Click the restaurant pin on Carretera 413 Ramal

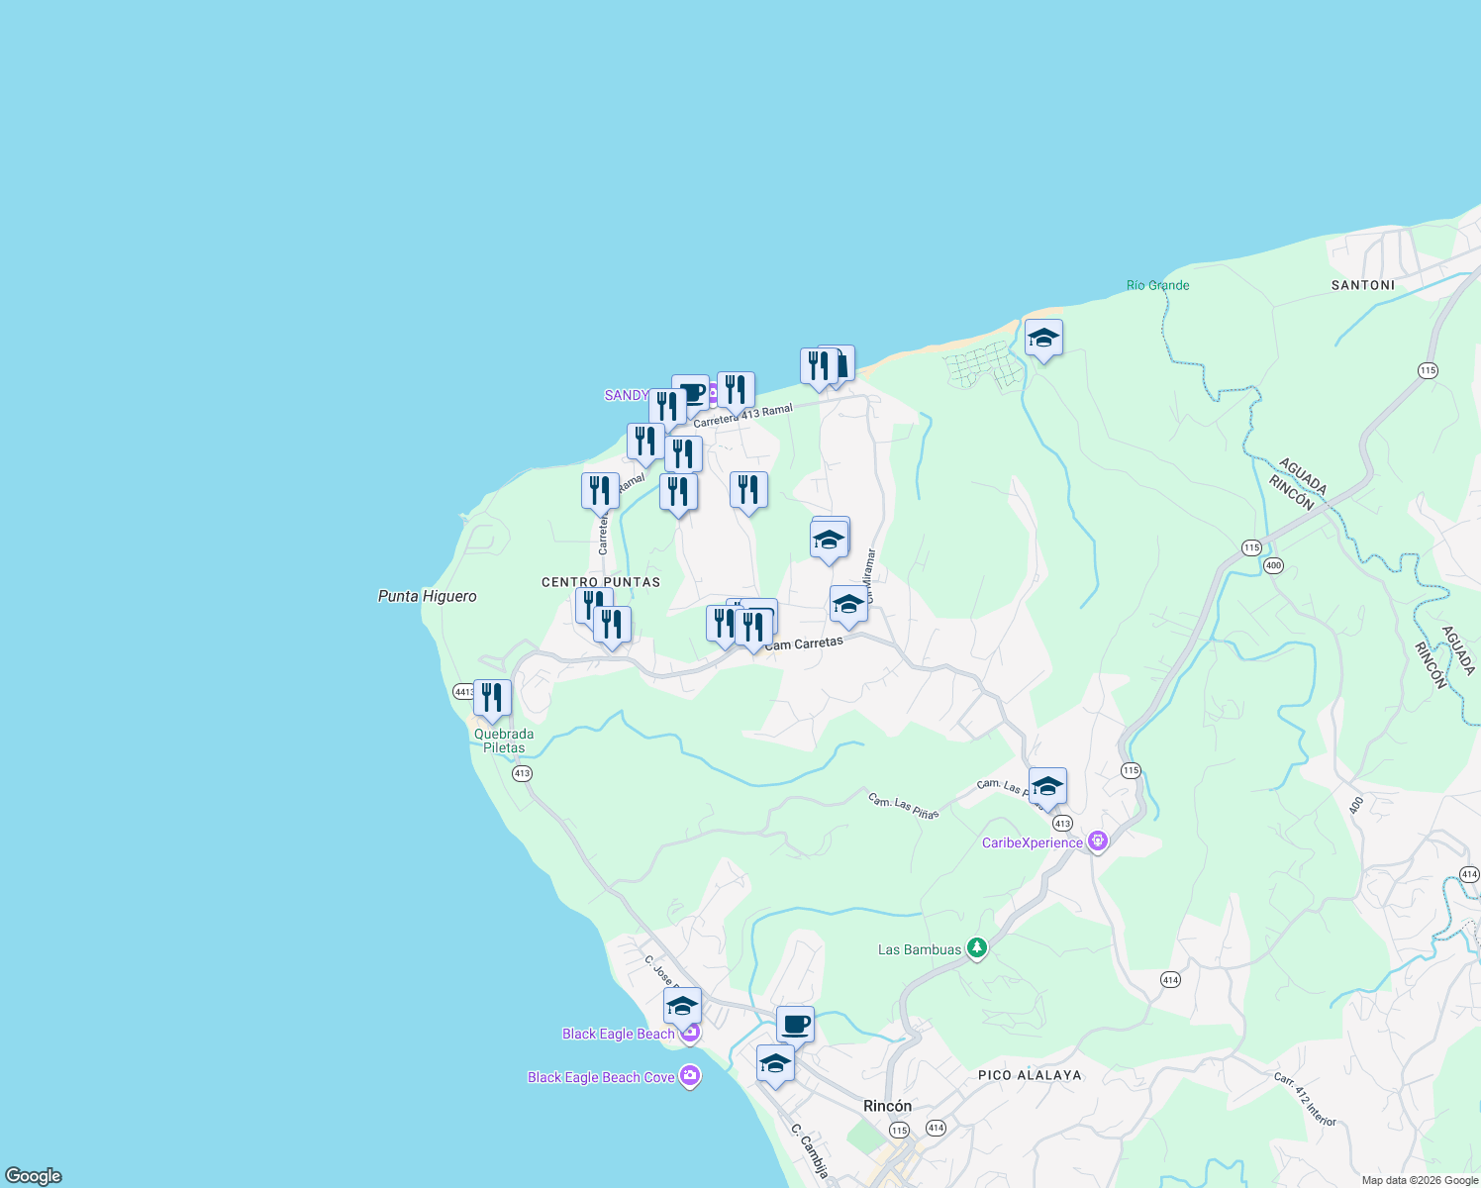point(735,389)
